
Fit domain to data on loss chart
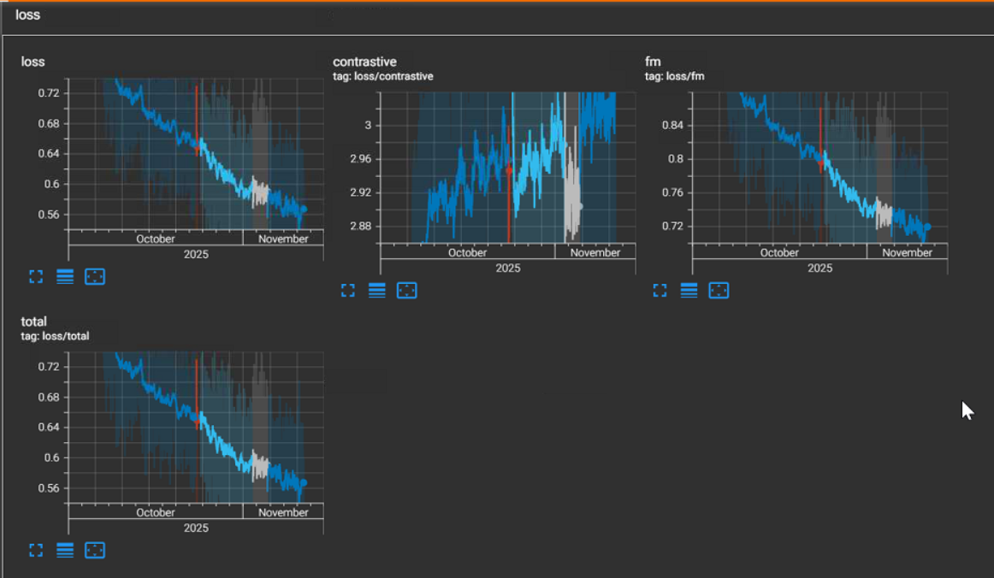pos(95,277)
